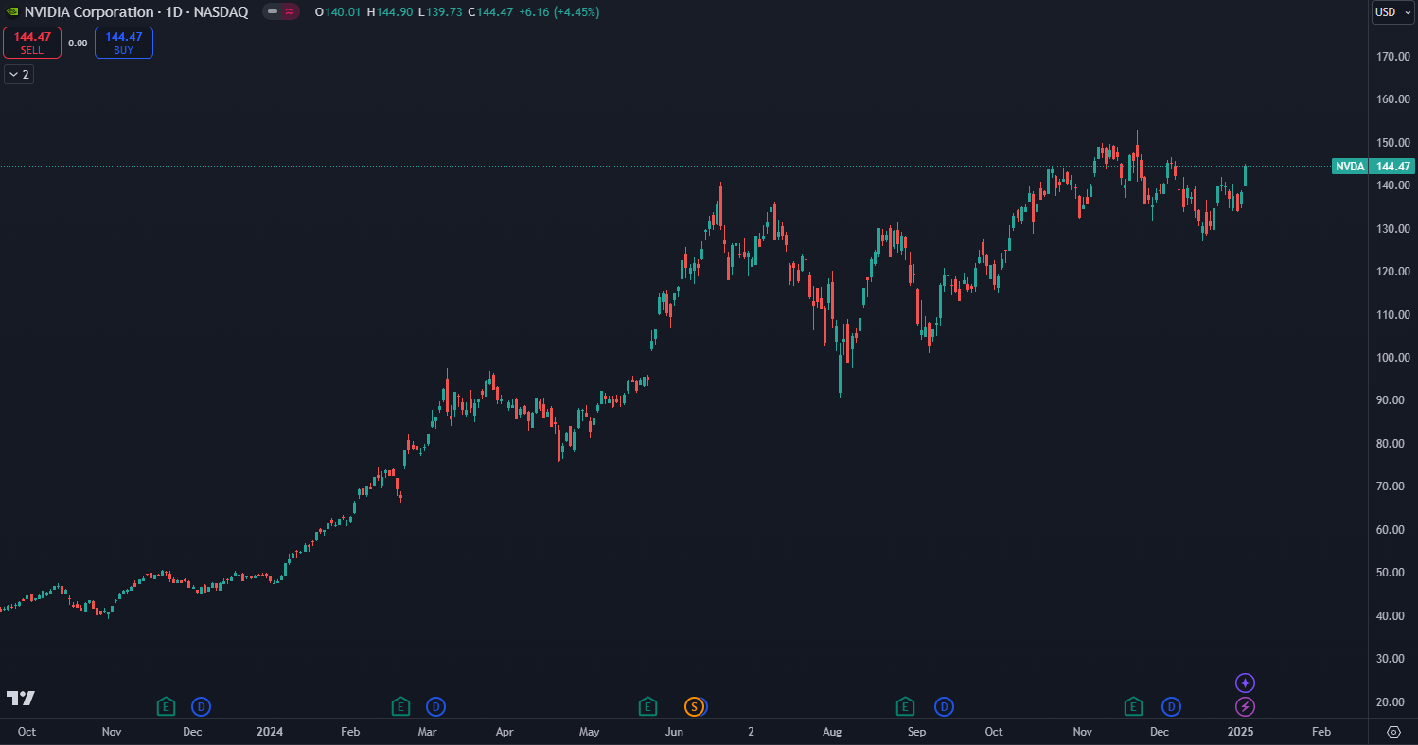Image resolution: width=1418 pixels, height=745 pixels.
Task: Click the Earnings marker before December 2023
Action: pos(166,706)
